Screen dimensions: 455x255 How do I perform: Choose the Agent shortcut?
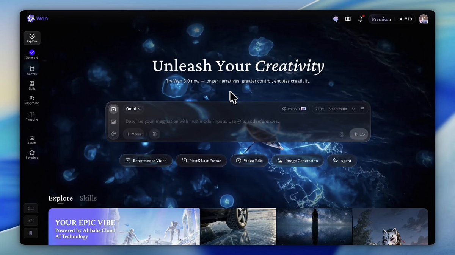point(342,161)
